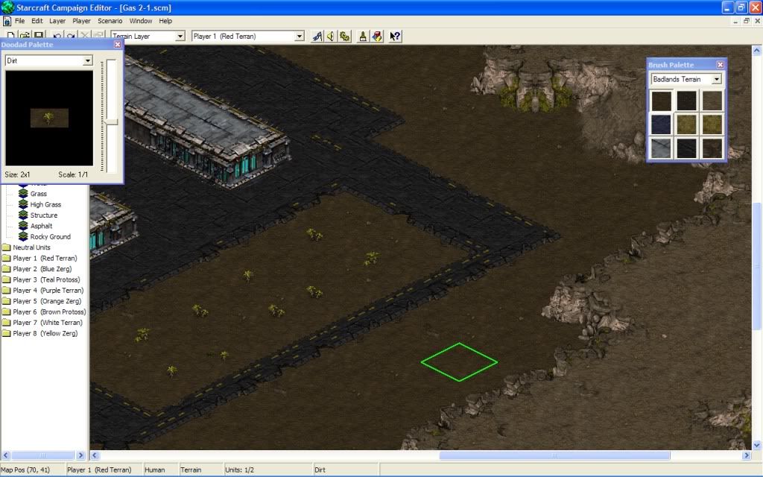Open the File menu
Screen dimensions: 763x477
[x=19, y=21]
